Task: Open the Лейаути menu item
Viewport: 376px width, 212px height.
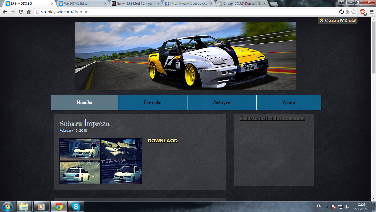Action: coord(222,102)
